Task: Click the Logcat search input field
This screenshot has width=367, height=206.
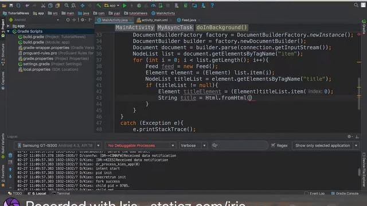Action: pos(240,145)
